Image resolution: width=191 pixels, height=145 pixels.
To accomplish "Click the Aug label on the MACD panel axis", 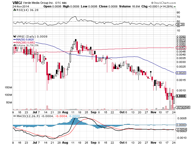I will tap(65, 143).
